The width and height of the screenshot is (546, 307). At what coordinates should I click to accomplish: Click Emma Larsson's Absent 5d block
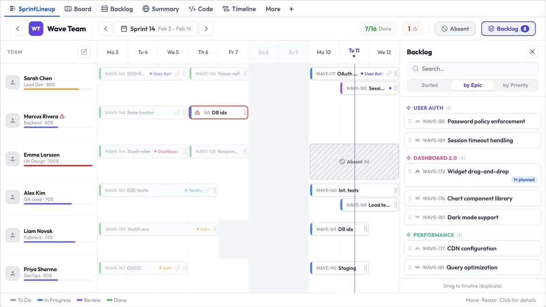tap(354, 162)
